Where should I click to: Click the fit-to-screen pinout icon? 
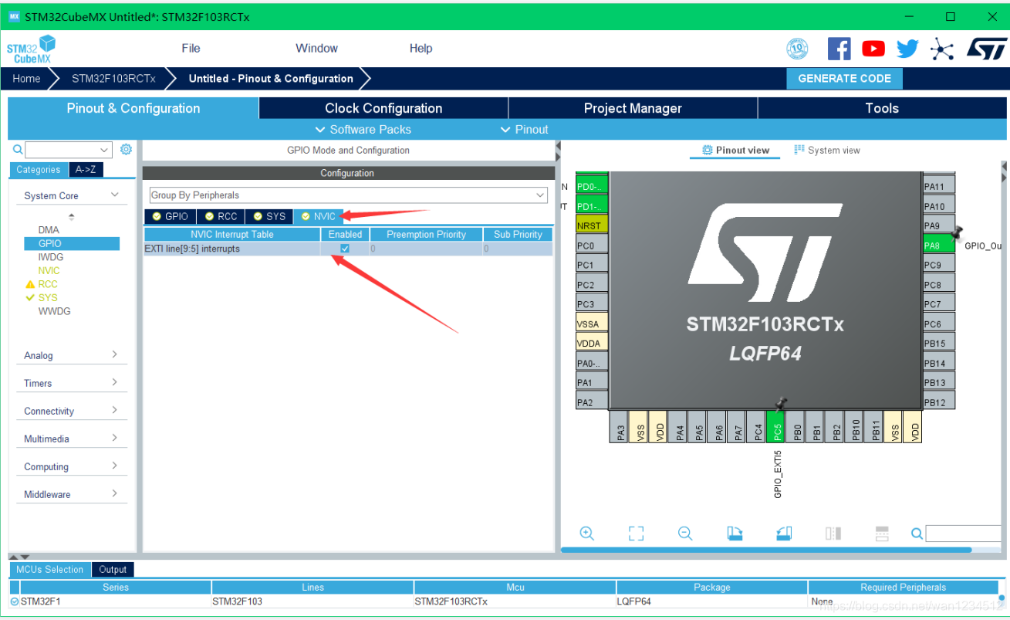(636, 534)
